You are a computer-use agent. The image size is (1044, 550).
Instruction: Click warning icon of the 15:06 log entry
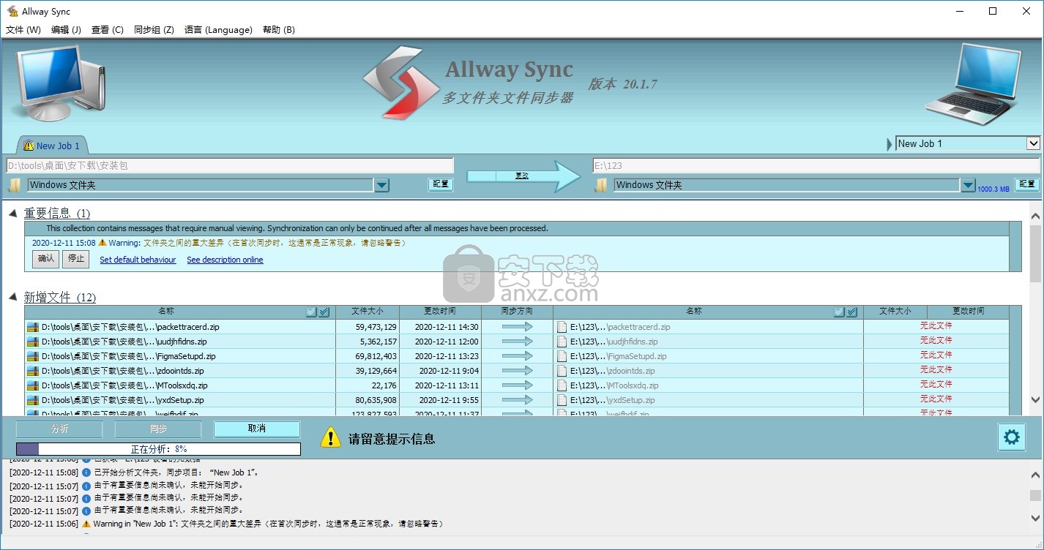click(86, 524)
